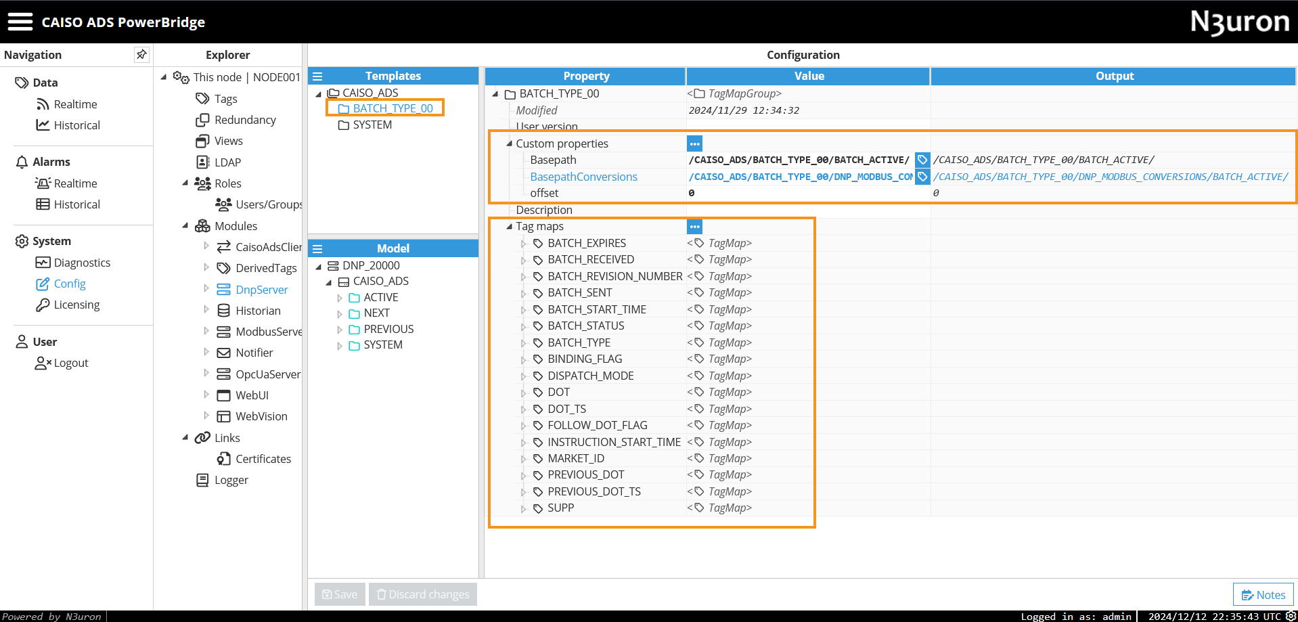Select SYSTEM template folder

pyautogui.click(x=372, y=125)
